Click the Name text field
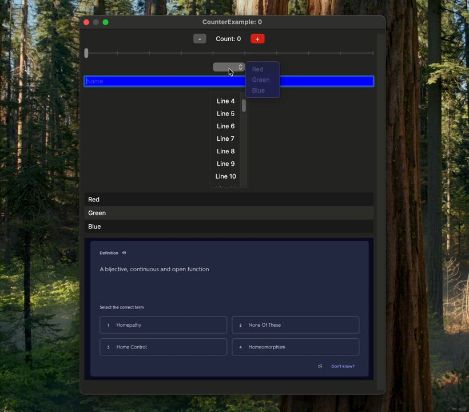Image resolution: width=469 pixels, height=412 pixels. pyautogui.click(x=229, y=81)
